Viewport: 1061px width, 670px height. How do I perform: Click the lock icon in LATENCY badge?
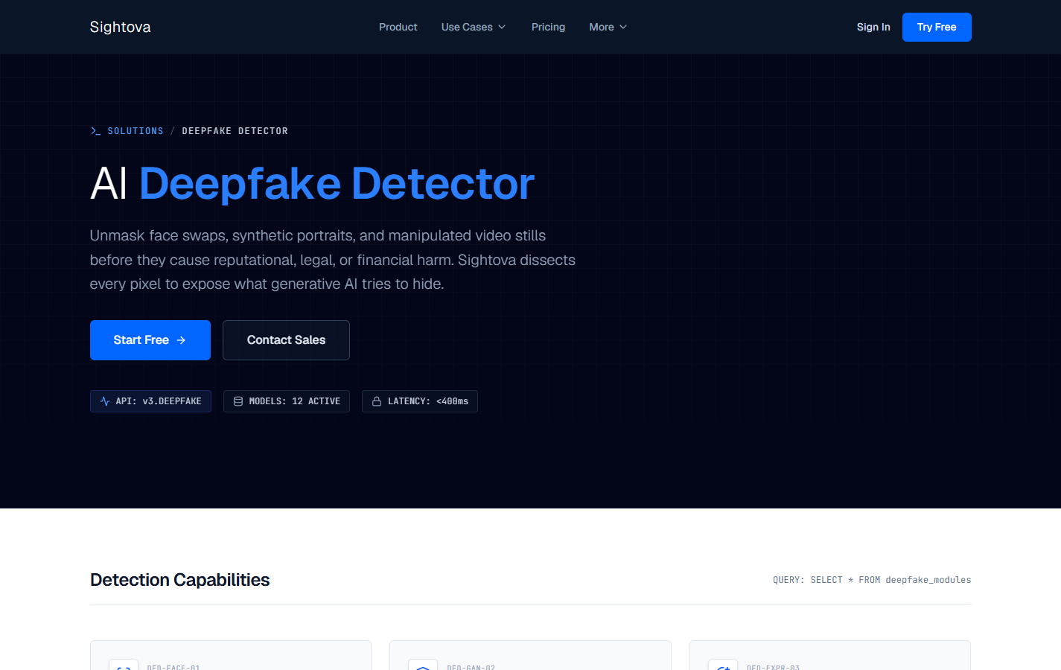coord(377,401)
